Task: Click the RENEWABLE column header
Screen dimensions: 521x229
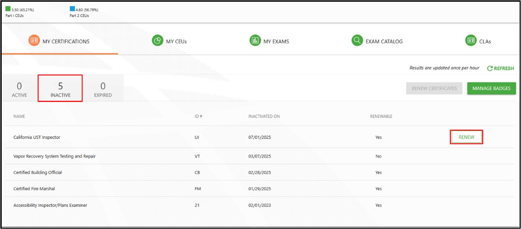Action: [x=381, y=116]
